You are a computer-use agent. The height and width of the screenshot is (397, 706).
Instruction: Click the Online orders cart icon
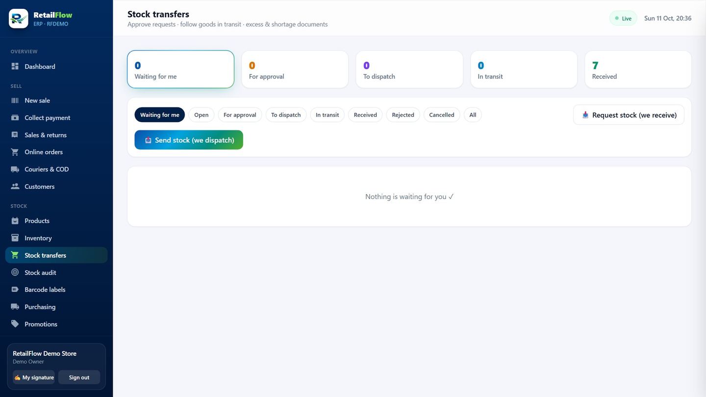pos(15,152)
